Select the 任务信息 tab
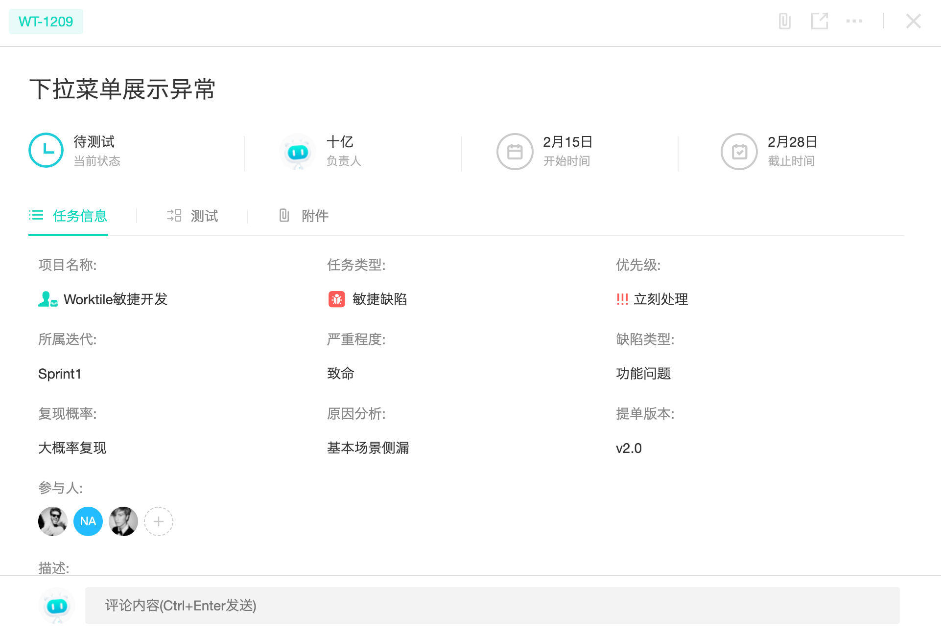Screen dimensions: 941x629 click(68, 216)
